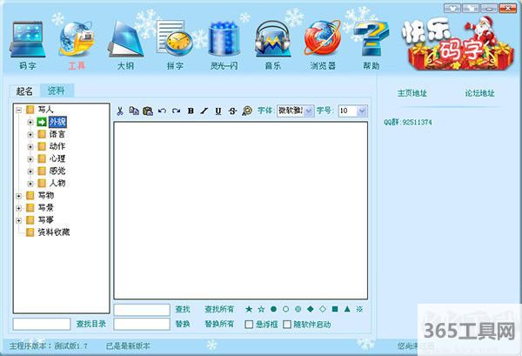Viewport: 522px width, 356px height.
Task: Open the 字号 font size dropdown
Action: 352,111
